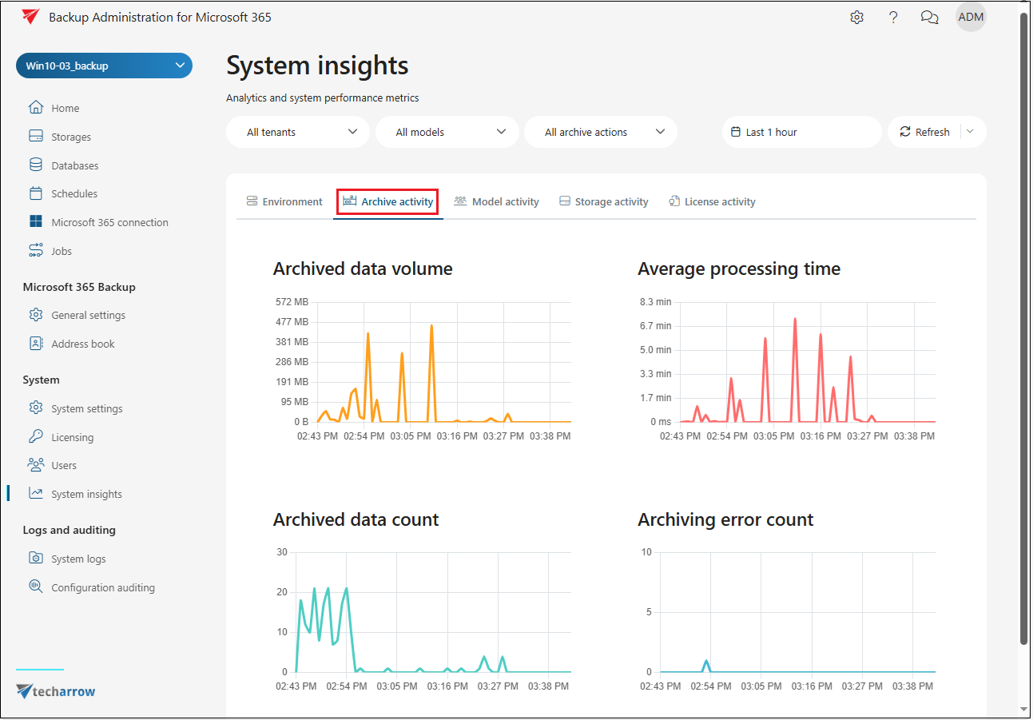Click the Microsoft 365 connection Windows icon
This screenshot has width=1033, height=720.
pyautogui.click(x=36, y=222)
